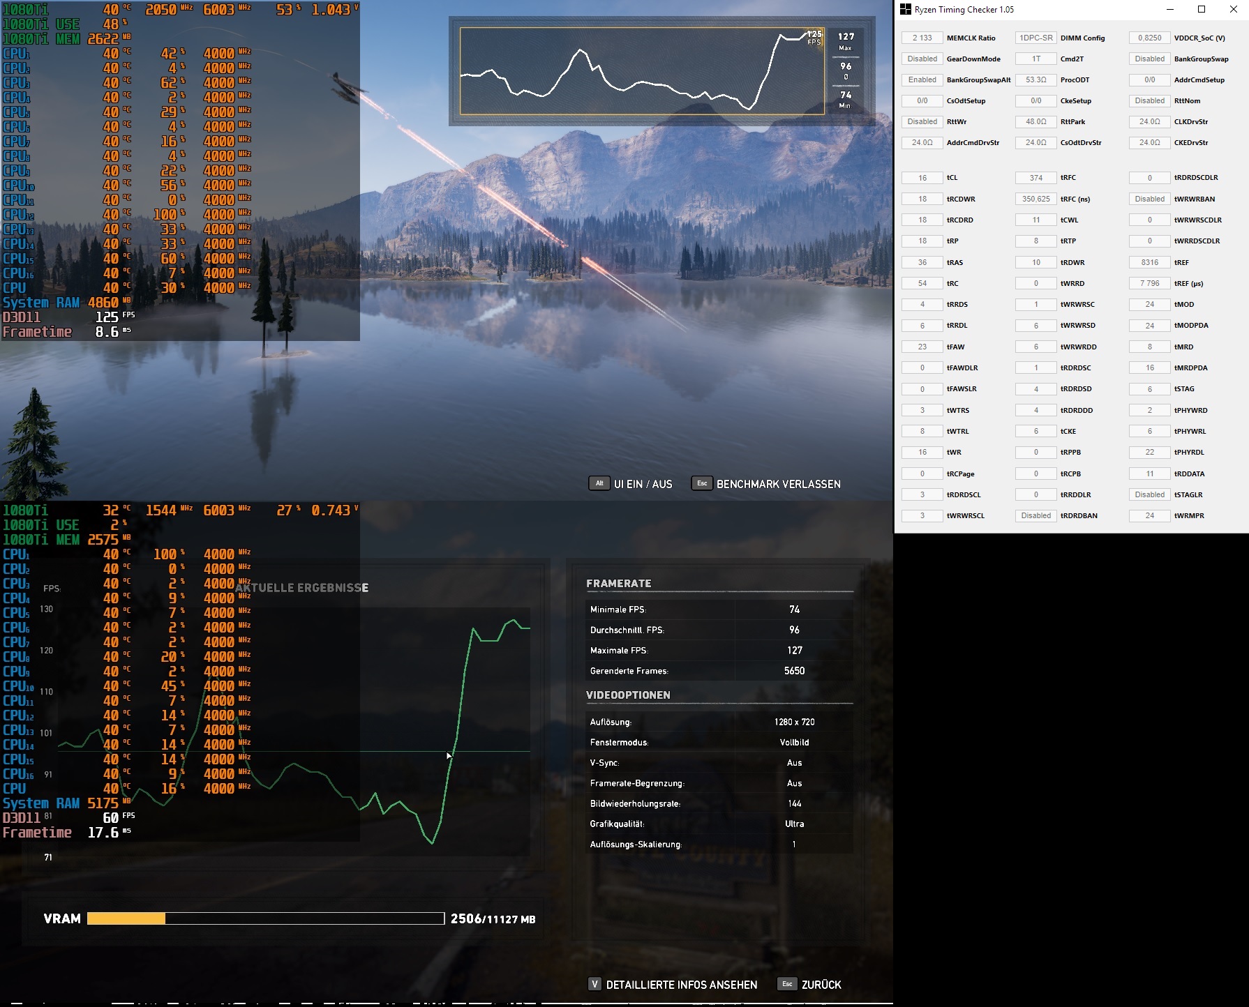Click the Cmd2T value field 1T
This screenshot has height=1007, width=1249.
coord(1035,59)
